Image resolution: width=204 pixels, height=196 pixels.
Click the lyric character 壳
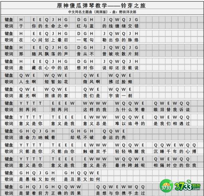(x=124, y=137)
